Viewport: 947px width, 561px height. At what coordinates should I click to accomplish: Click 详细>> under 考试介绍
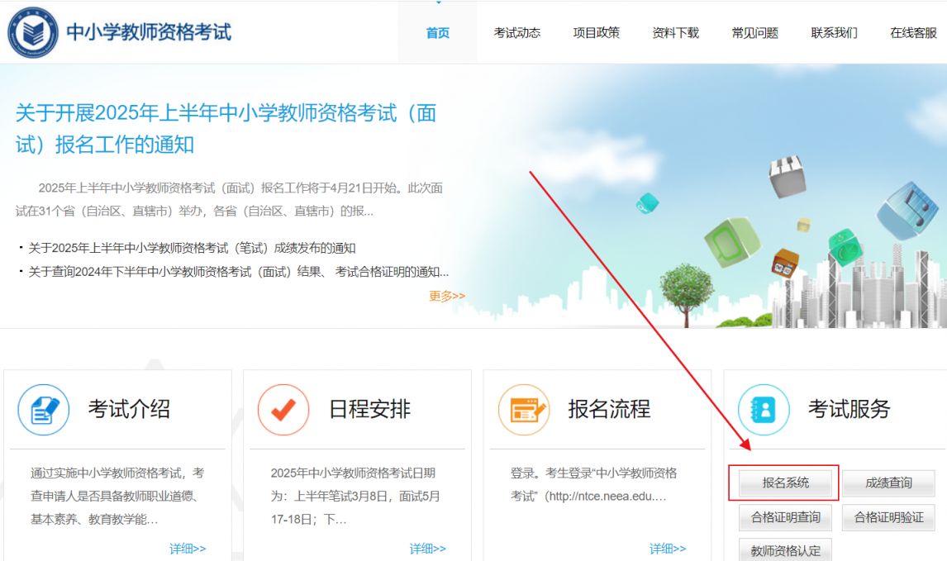click(188, 549)
